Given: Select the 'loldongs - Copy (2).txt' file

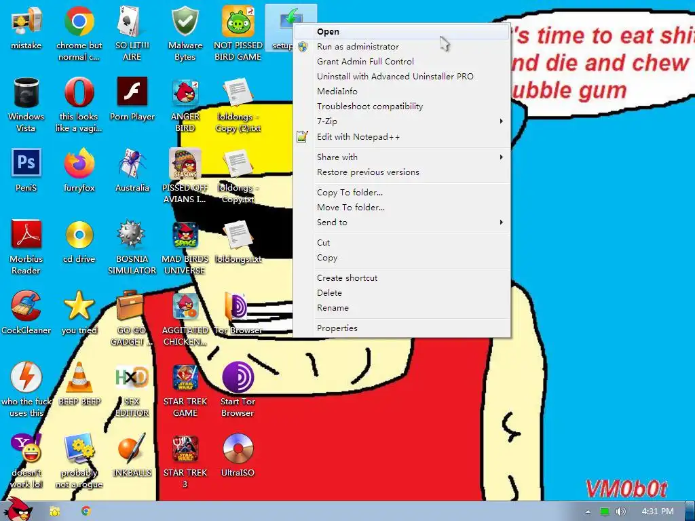Looking at the screenshot, I should tap(238, 104).
